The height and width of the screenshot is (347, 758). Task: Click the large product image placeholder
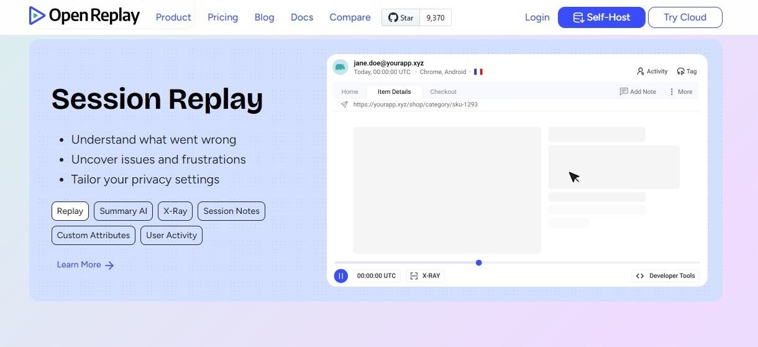click(x=447, y=190)
